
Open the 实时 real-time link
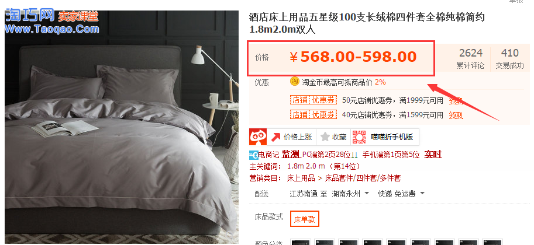(x=432, y=155)
